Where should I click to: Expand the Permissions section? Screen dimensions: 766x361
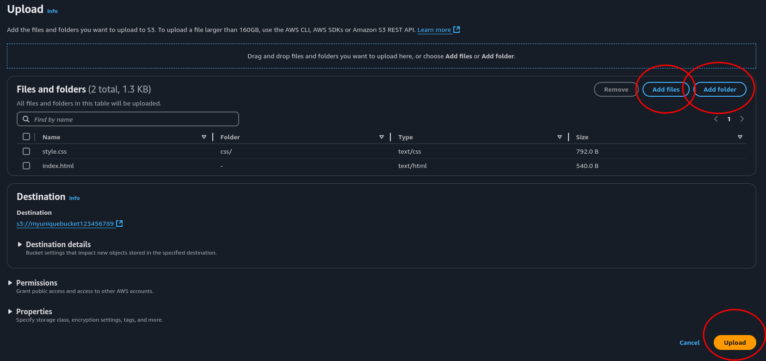coord(10,283)
